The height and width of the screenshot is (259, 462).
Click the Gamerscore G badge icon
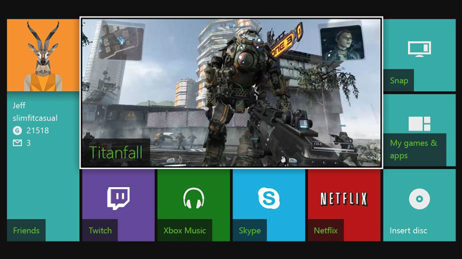click(18, 131)
